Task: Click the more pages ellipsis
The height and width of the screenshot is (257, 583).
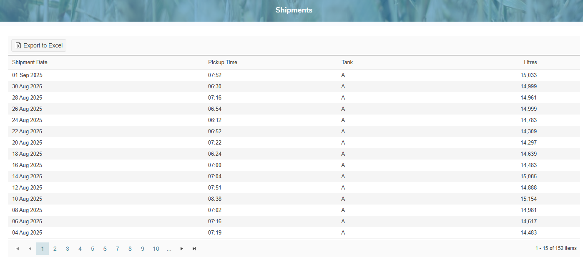Action: point(169,249)
